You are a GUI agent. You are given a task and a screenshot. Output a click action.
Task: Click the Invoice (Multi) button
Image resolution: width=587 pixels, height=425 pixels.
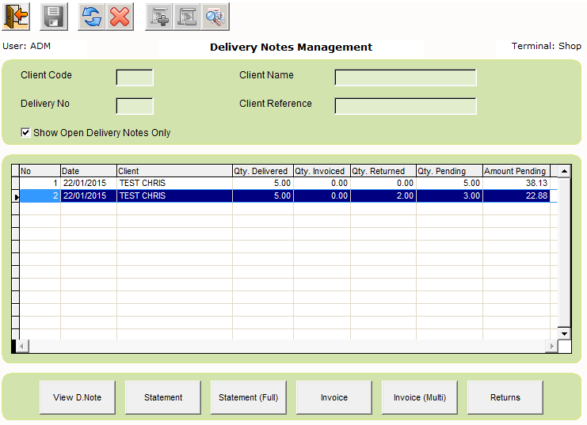420,397
